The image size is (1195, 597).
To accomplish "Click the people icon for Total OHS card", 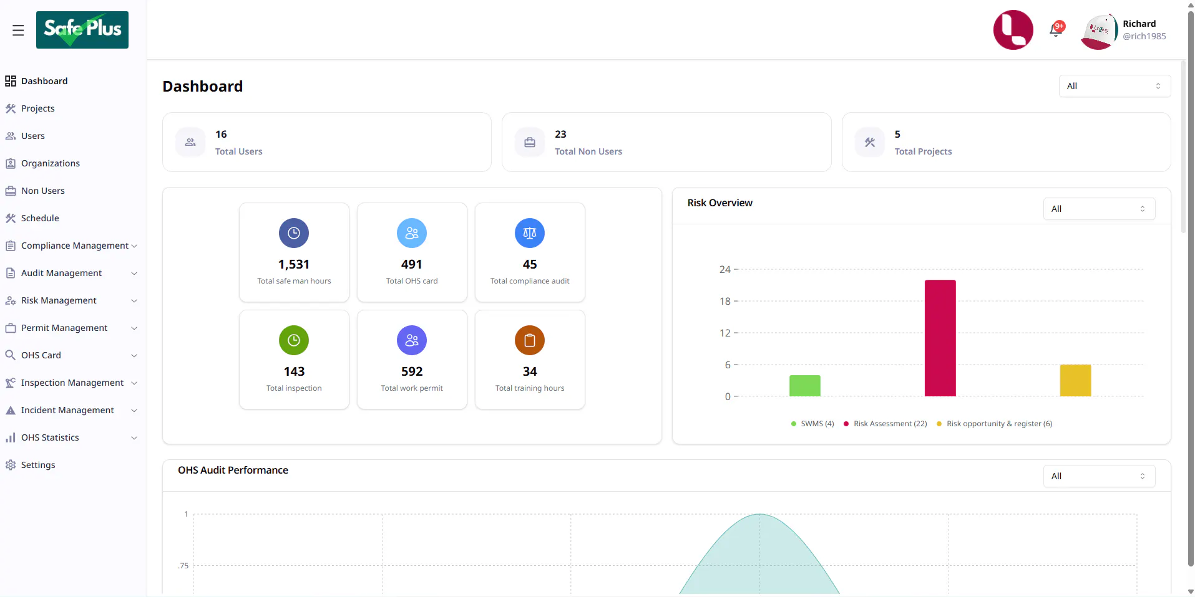I will coord(412,233).
